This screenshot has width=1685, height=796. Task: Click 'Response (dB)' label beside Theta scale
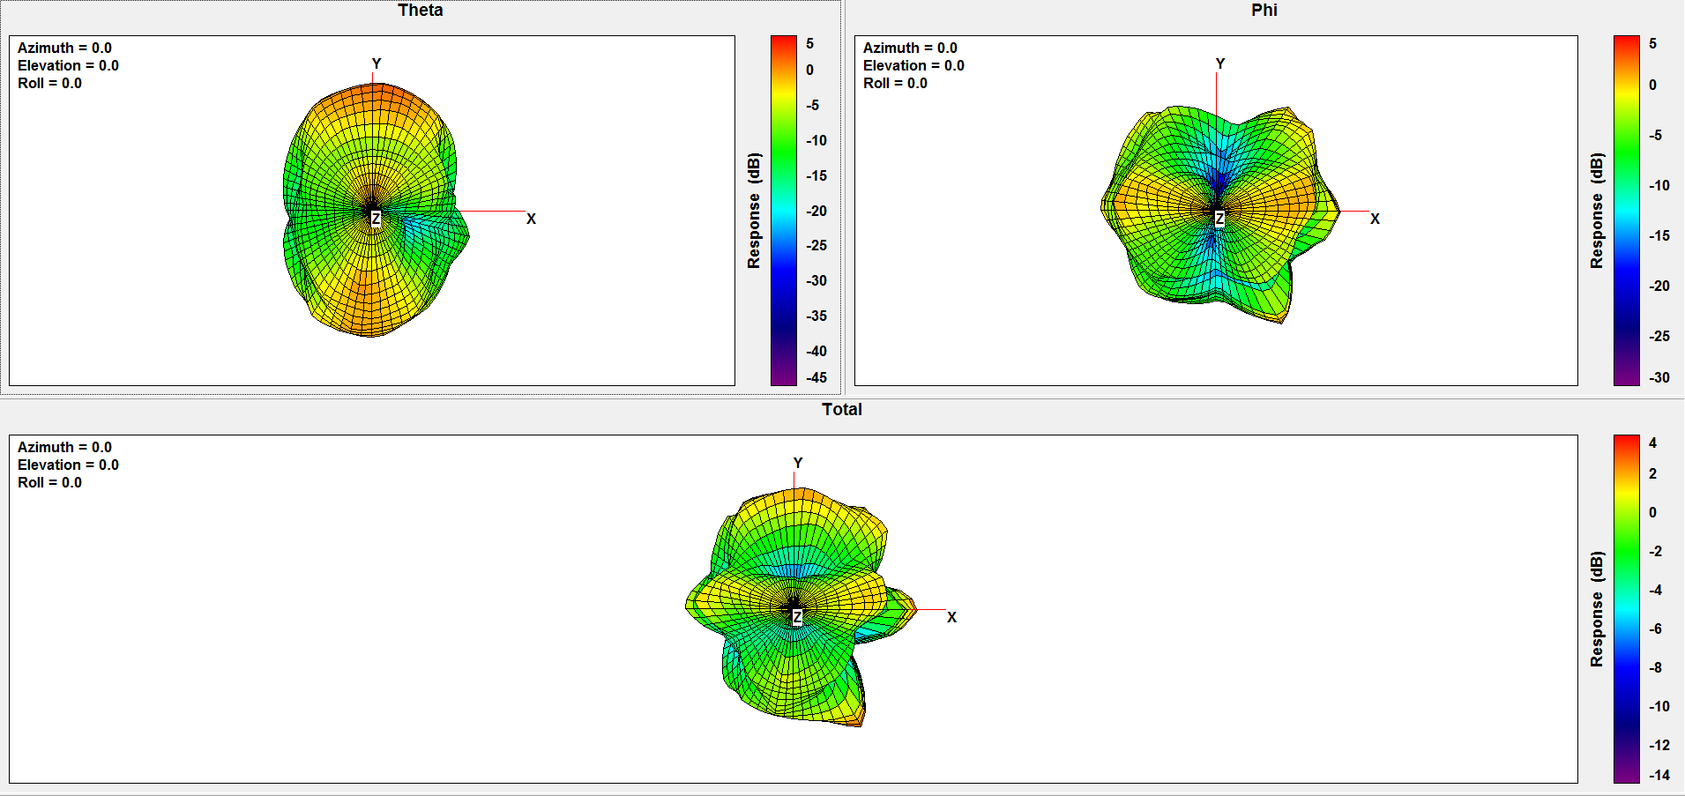click(x=754, y=211)
